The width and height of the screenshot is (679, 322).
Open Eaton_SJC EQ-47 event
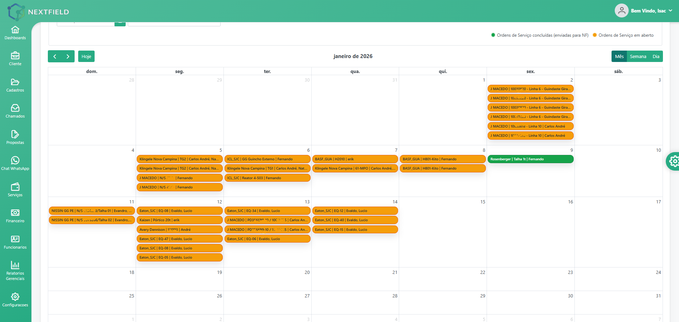point(180,239)
